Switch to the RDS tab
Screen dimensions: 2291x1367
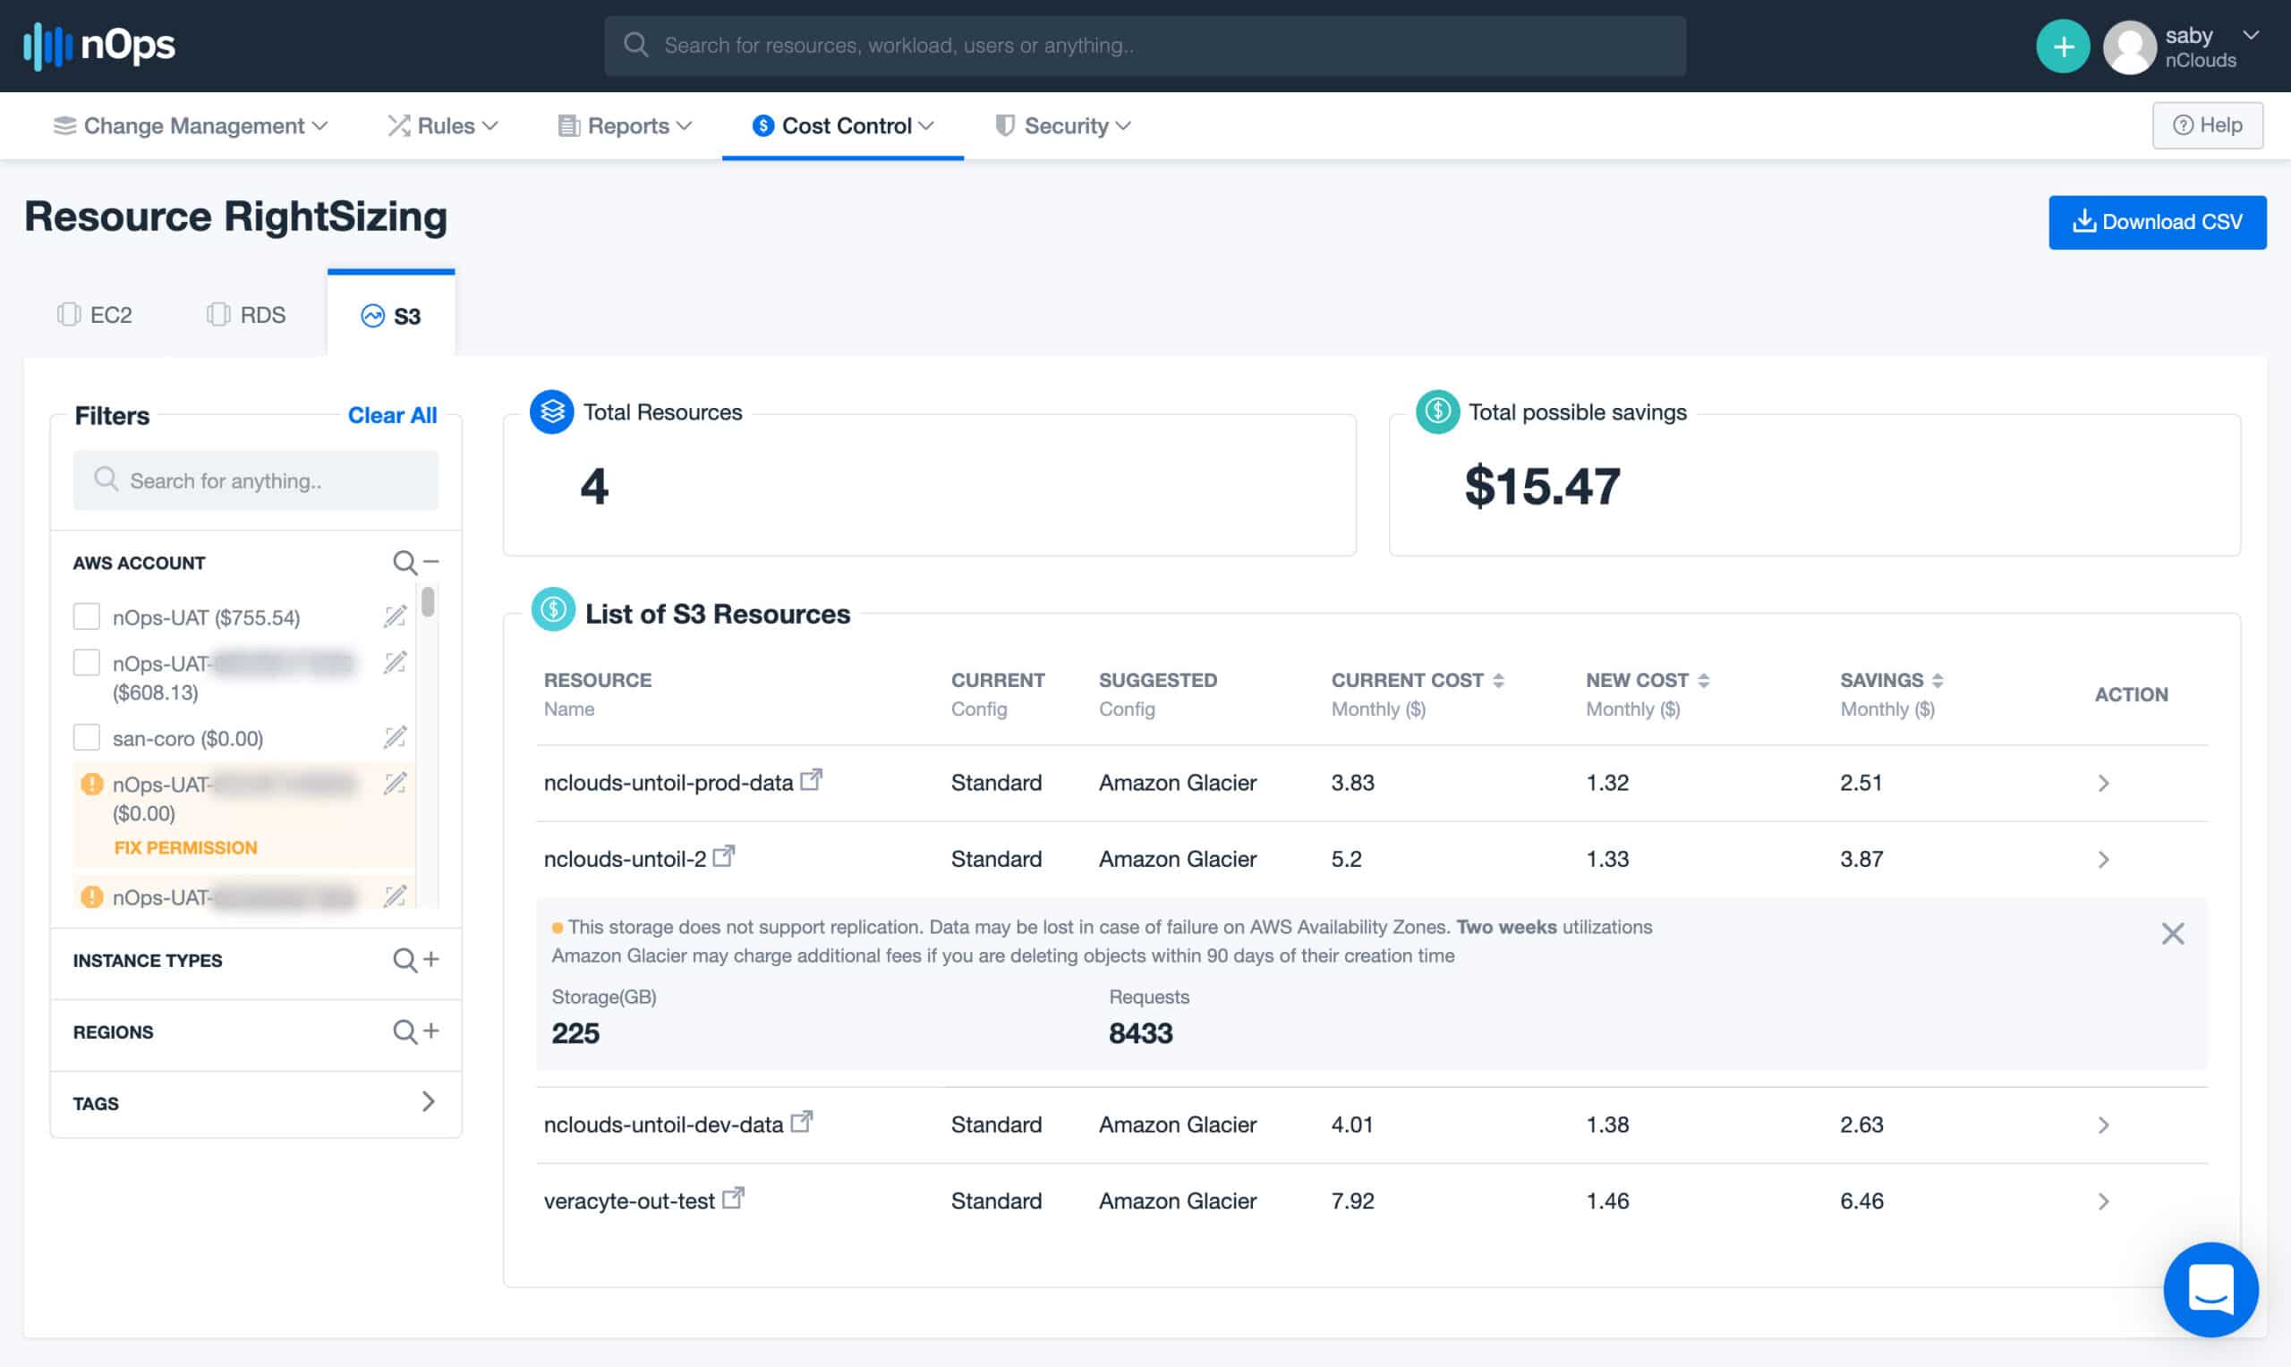[246, 315]
